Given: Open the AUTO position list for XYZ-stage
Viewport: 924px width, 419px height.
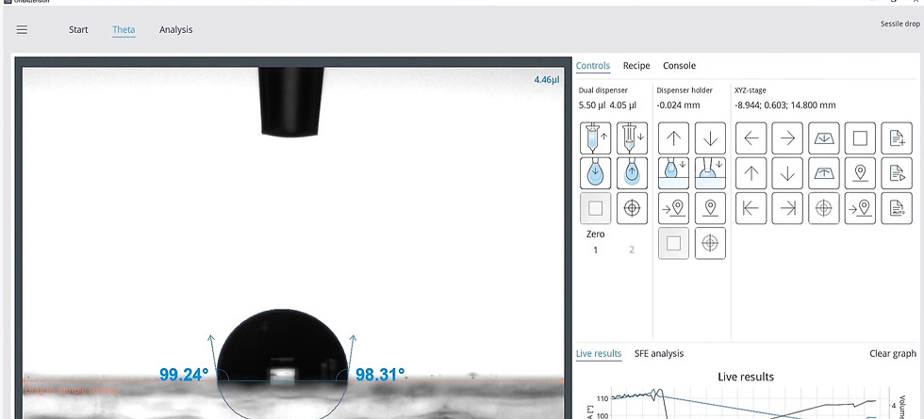Looking at the screenshot, I should [x=897, y=208].
